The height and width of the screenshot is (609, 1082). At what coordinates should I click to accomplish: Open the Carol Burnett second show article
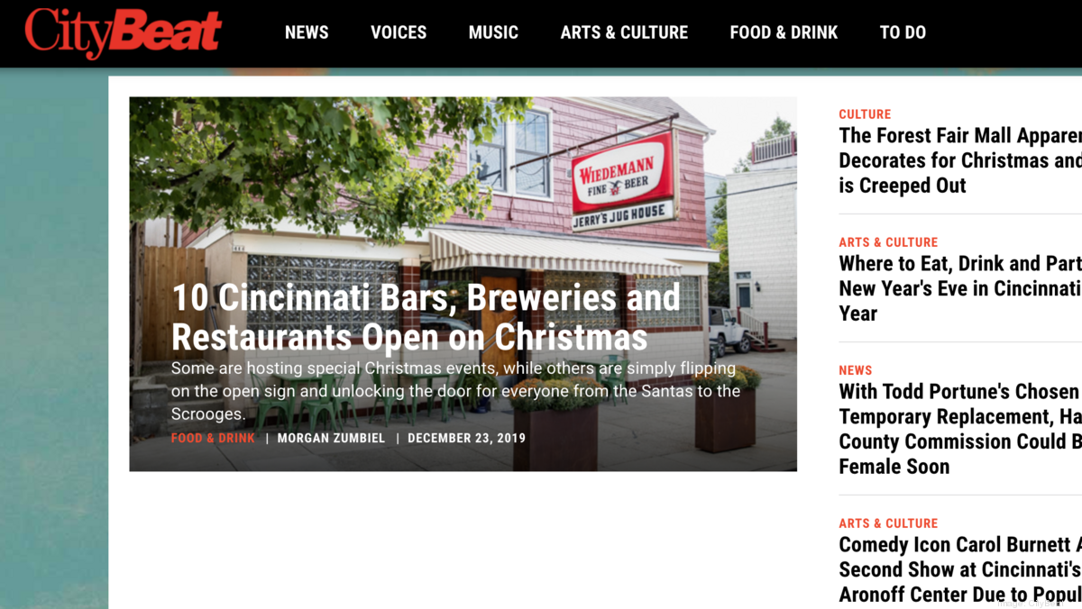pyautogui.click(x=960, y=569)
